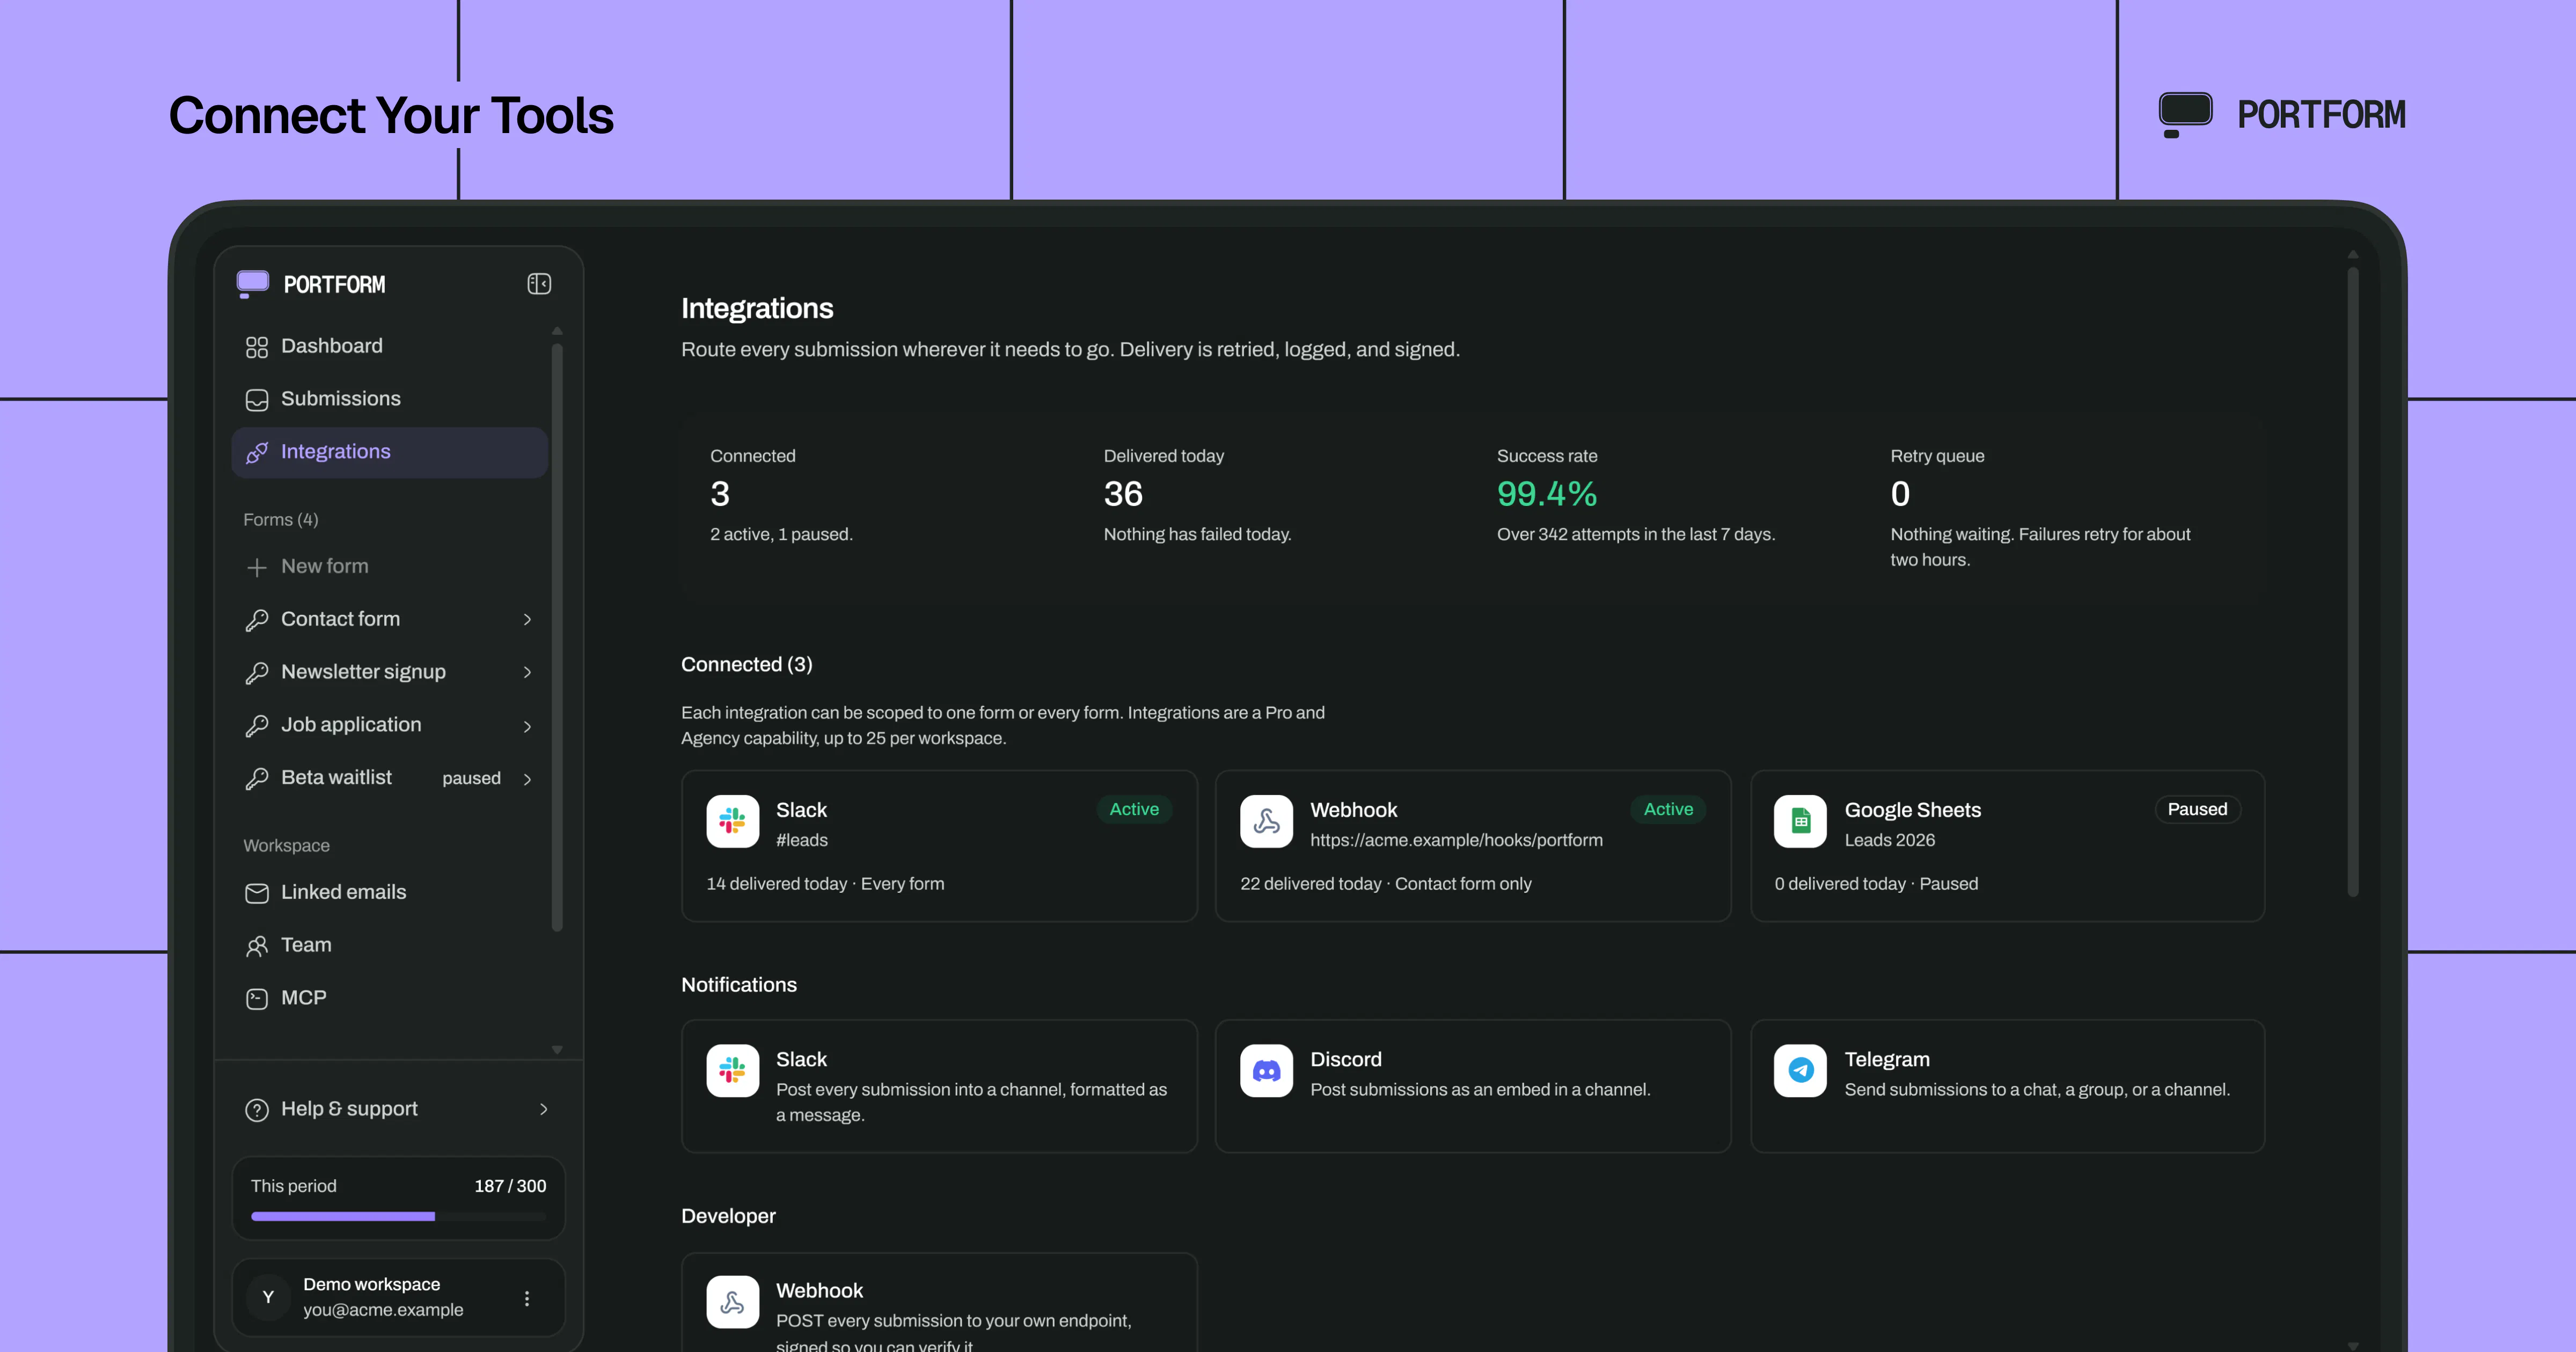Click the Connected (3) heading
Image resolution: width=2576 pixels, height=1352 pixels.
pyautogui.click(x=747, y=665)
